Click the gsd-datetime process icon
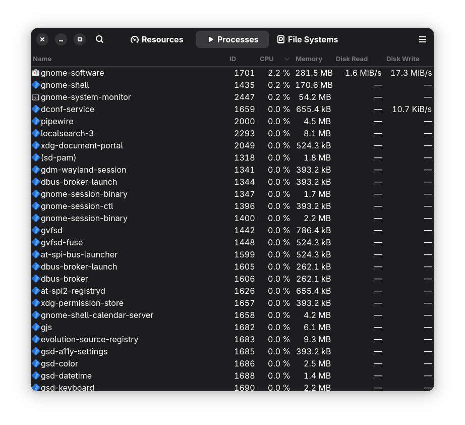465x425 pixels. click(36, 376)
